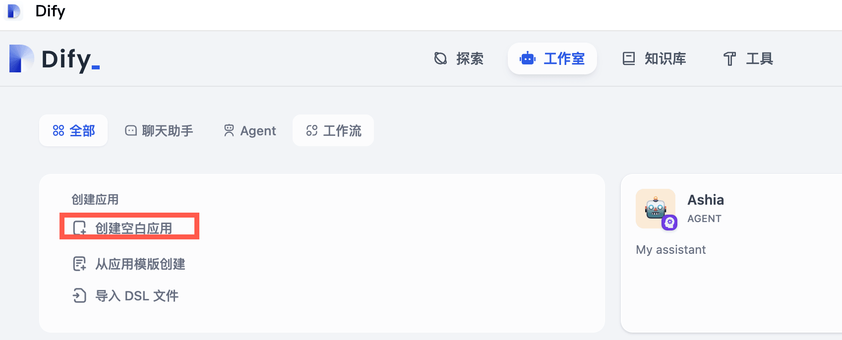Click the 工作流 branching icon
Screen dimensions: 842x340
point(312,130)
